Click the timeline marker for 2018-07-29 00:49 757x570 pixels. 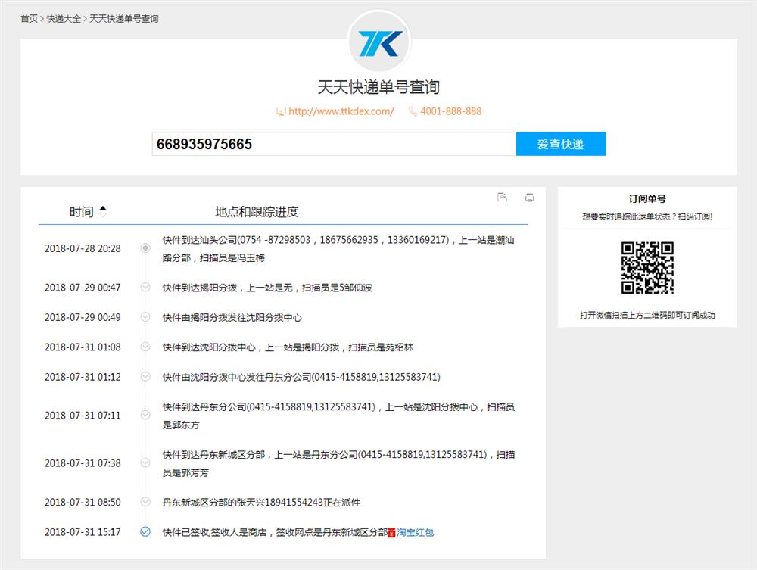click(x=145, y=317)
